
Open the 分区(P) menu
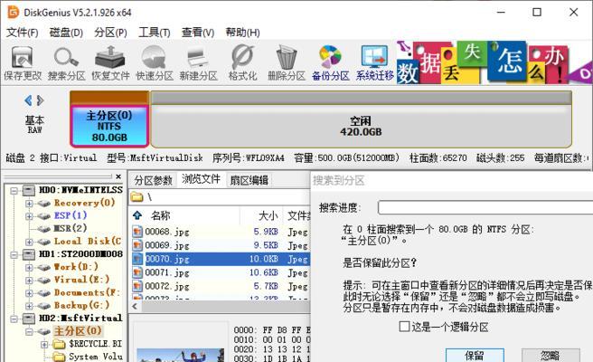(110, 33)
